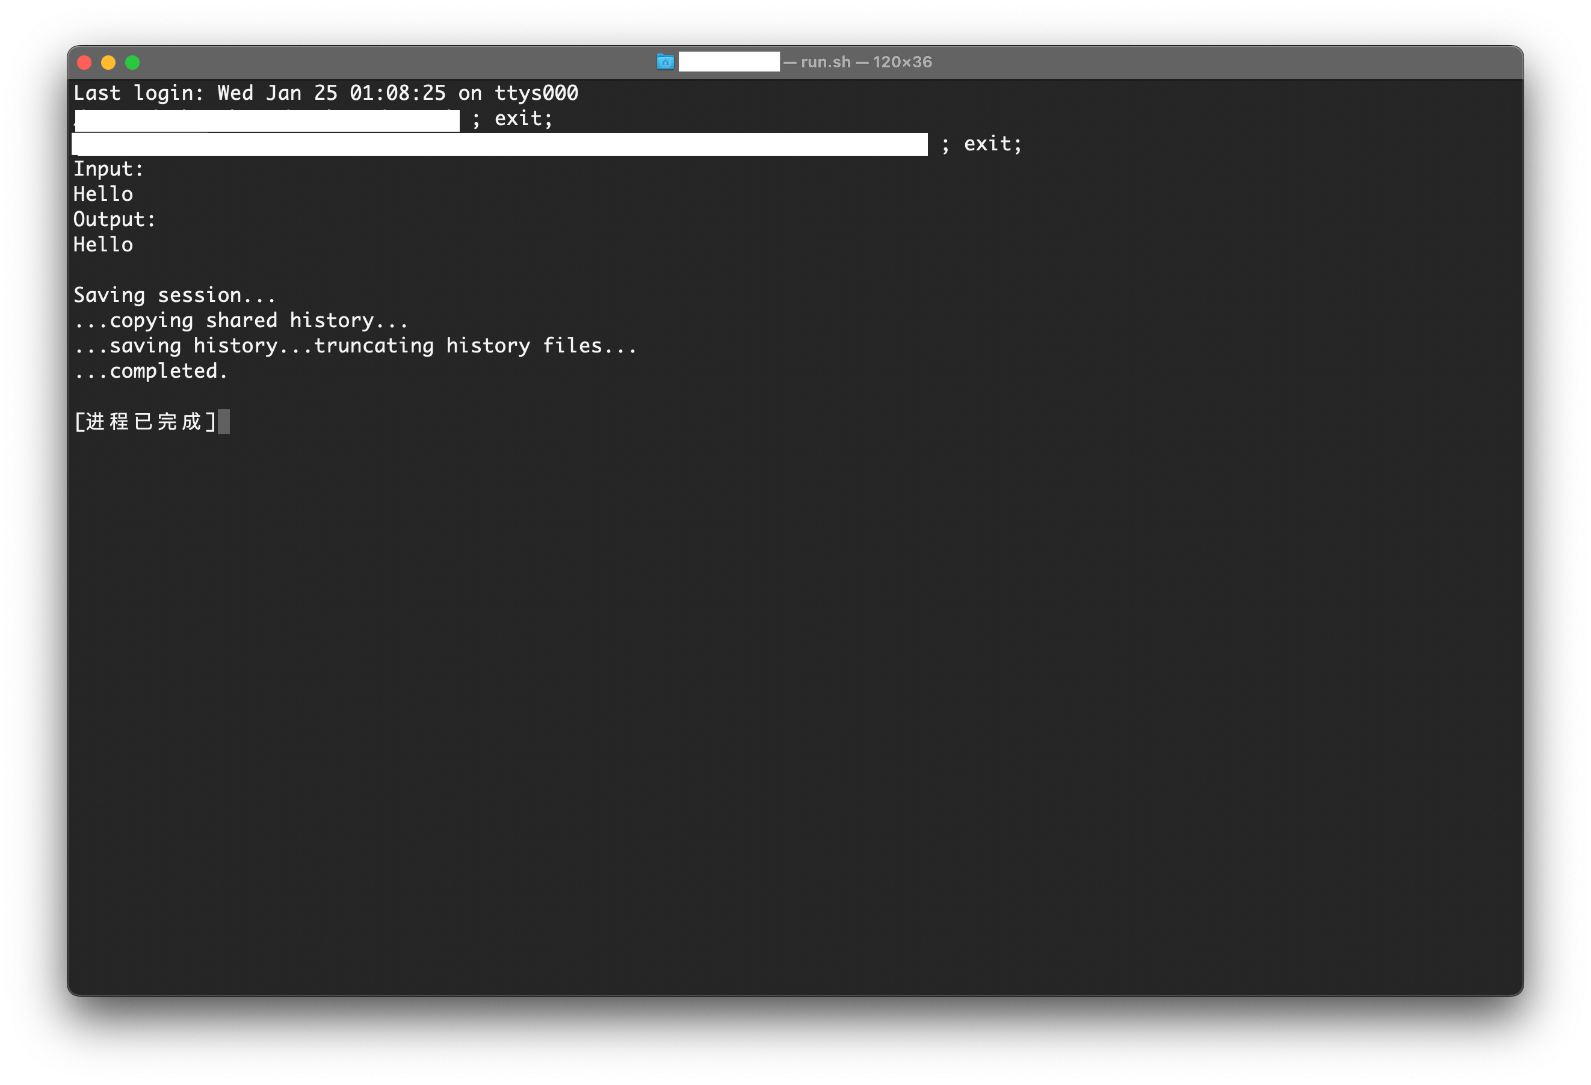Select the Hello text under Input

[103, 194]
